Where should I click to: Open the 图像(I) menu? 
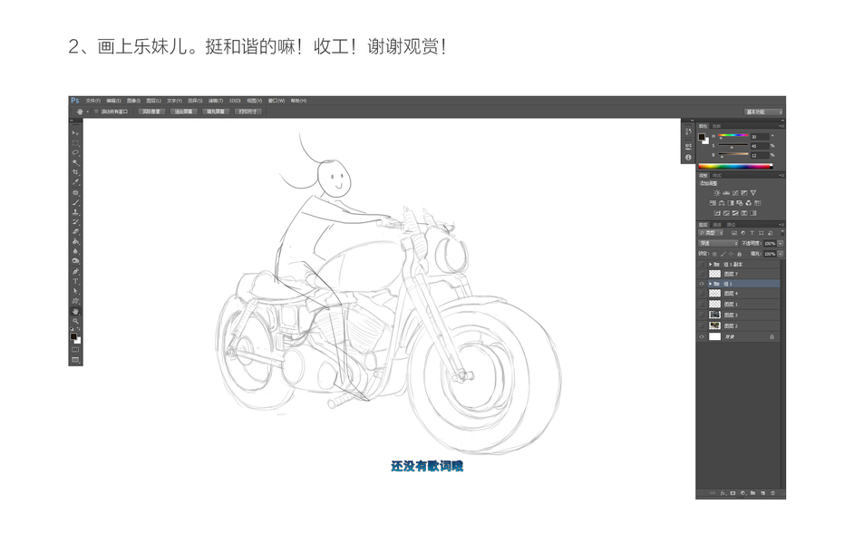click(x=134, y=101)
